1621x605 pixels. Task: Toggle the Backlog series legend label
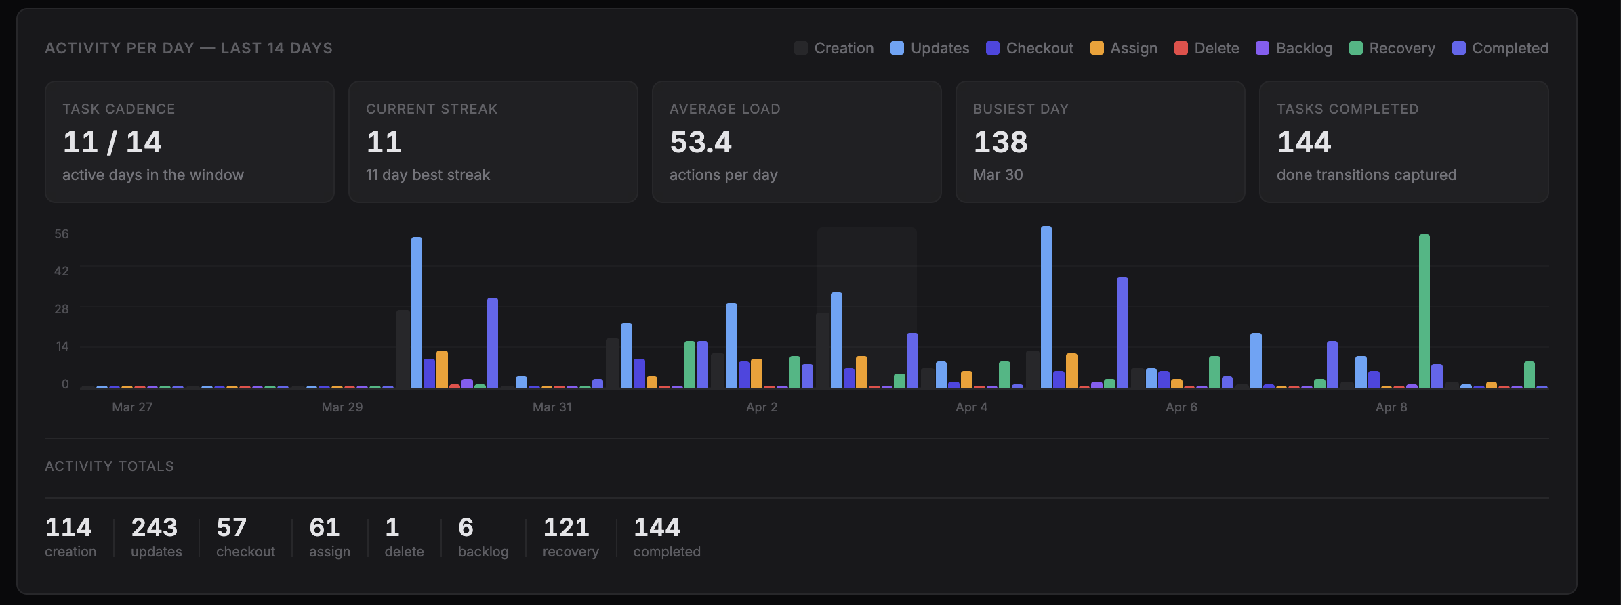point(1304,48)
